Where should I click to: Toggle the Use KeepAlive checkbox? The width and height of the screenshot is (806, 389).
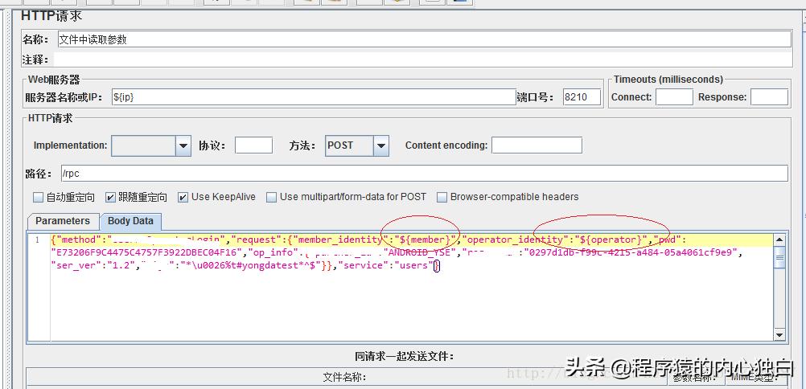pos(183,197)
